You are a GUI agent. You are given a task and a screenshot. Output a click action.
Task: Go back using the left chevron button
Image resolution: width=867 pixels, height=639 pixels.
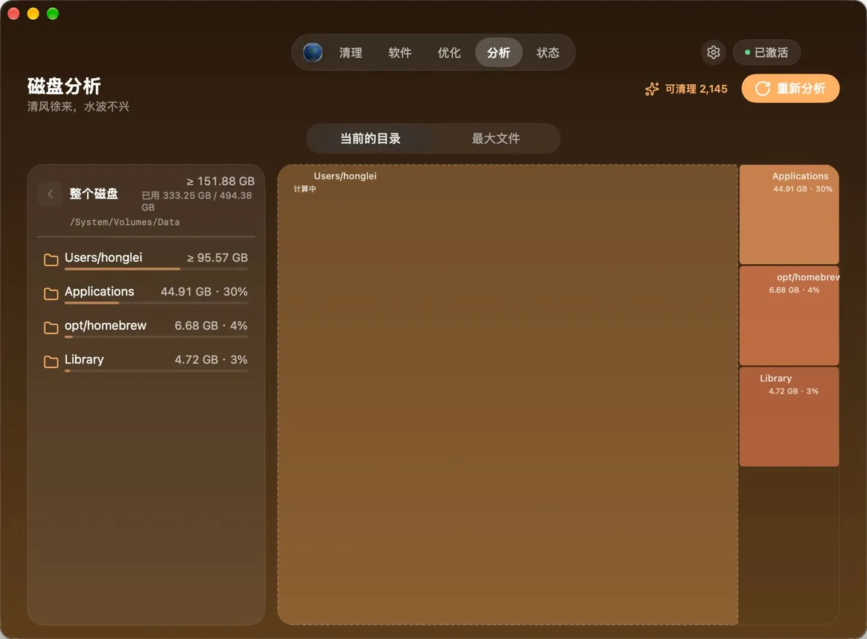(x=51, y=194)
